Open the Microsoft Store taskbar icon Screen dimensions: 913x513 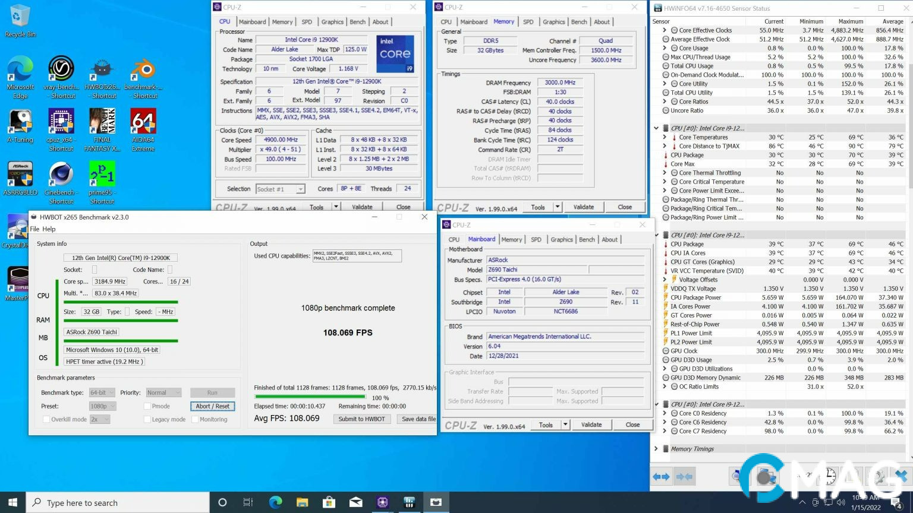pos(329,502)
